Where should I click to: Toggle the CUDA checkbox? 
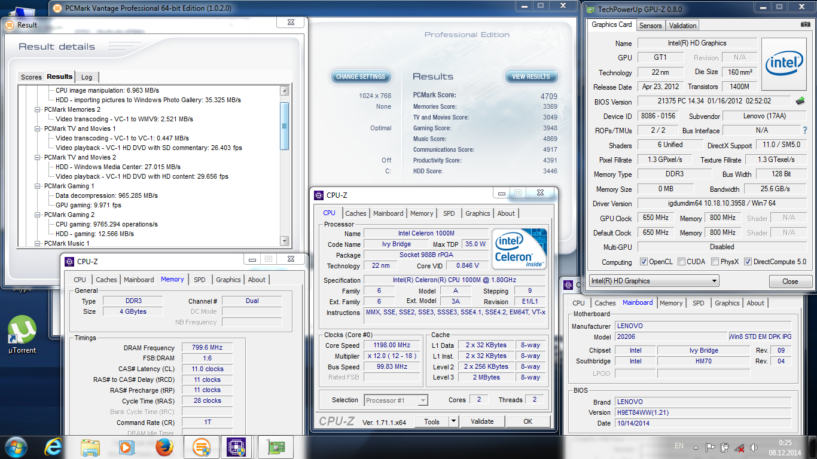coord(681,262)
